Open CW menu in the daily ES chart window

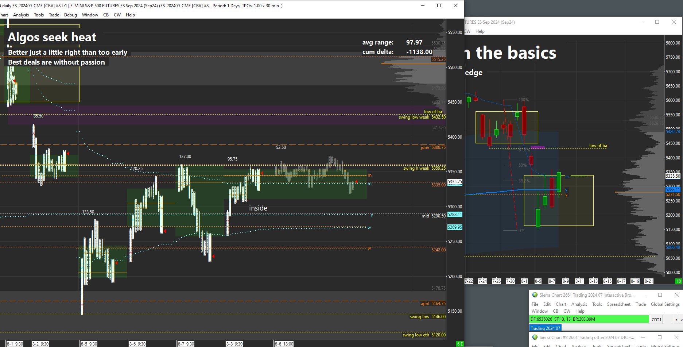(x=117, y=15)
